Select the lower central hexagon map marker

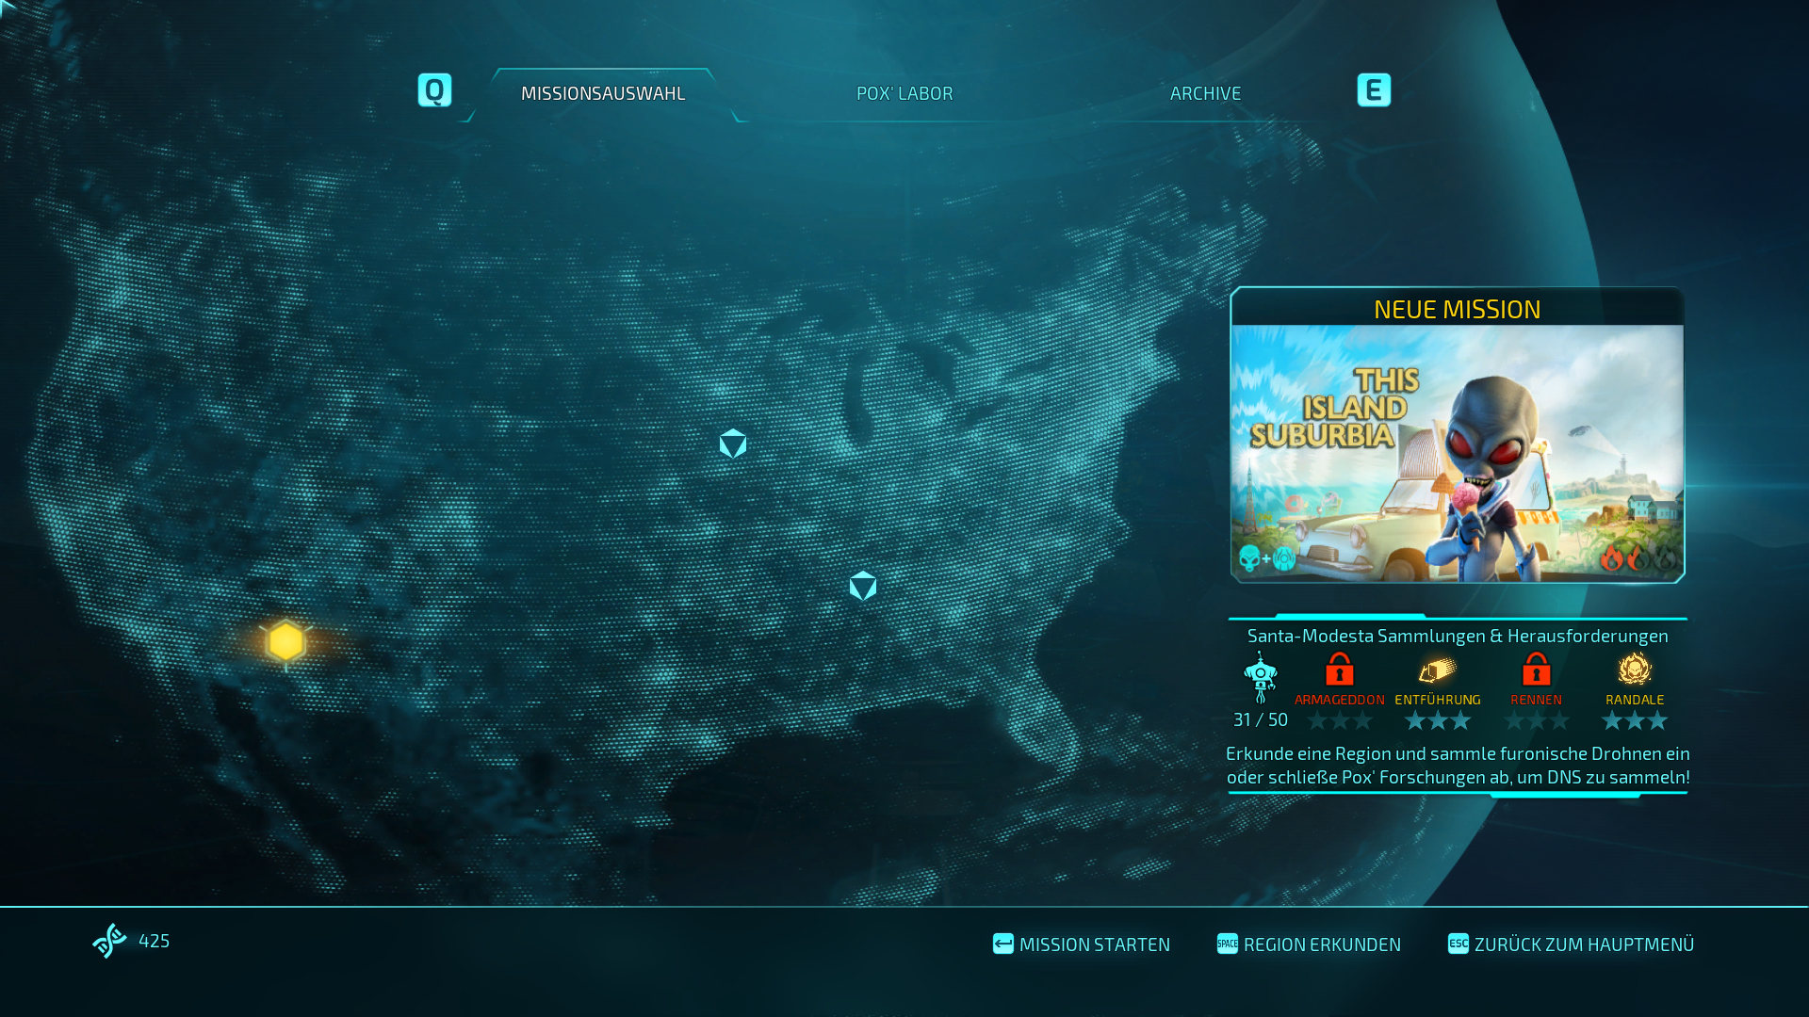coord(863,586)
